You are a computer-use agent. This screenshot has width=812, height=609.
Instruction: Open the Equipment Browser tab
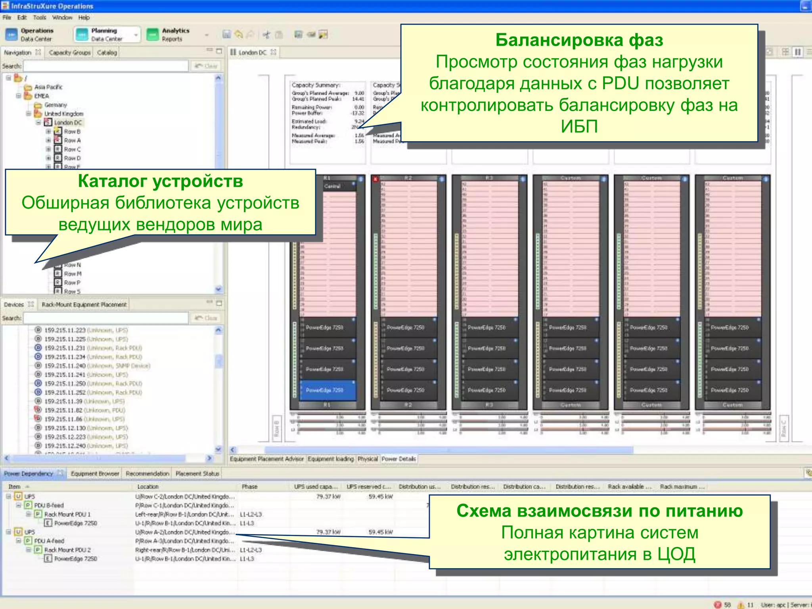click(95, 473)
